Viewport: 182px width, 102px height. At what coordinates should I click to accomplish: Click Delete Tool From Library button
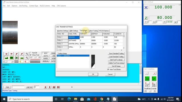[x=116, y=63]
